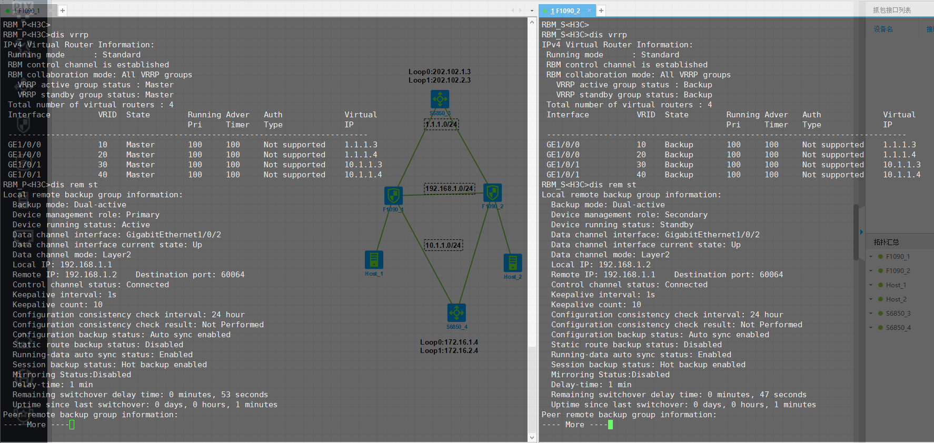Add new tab beside F1090_1 session
Viewport: 934px width, 443px height.
coord(63,11)
